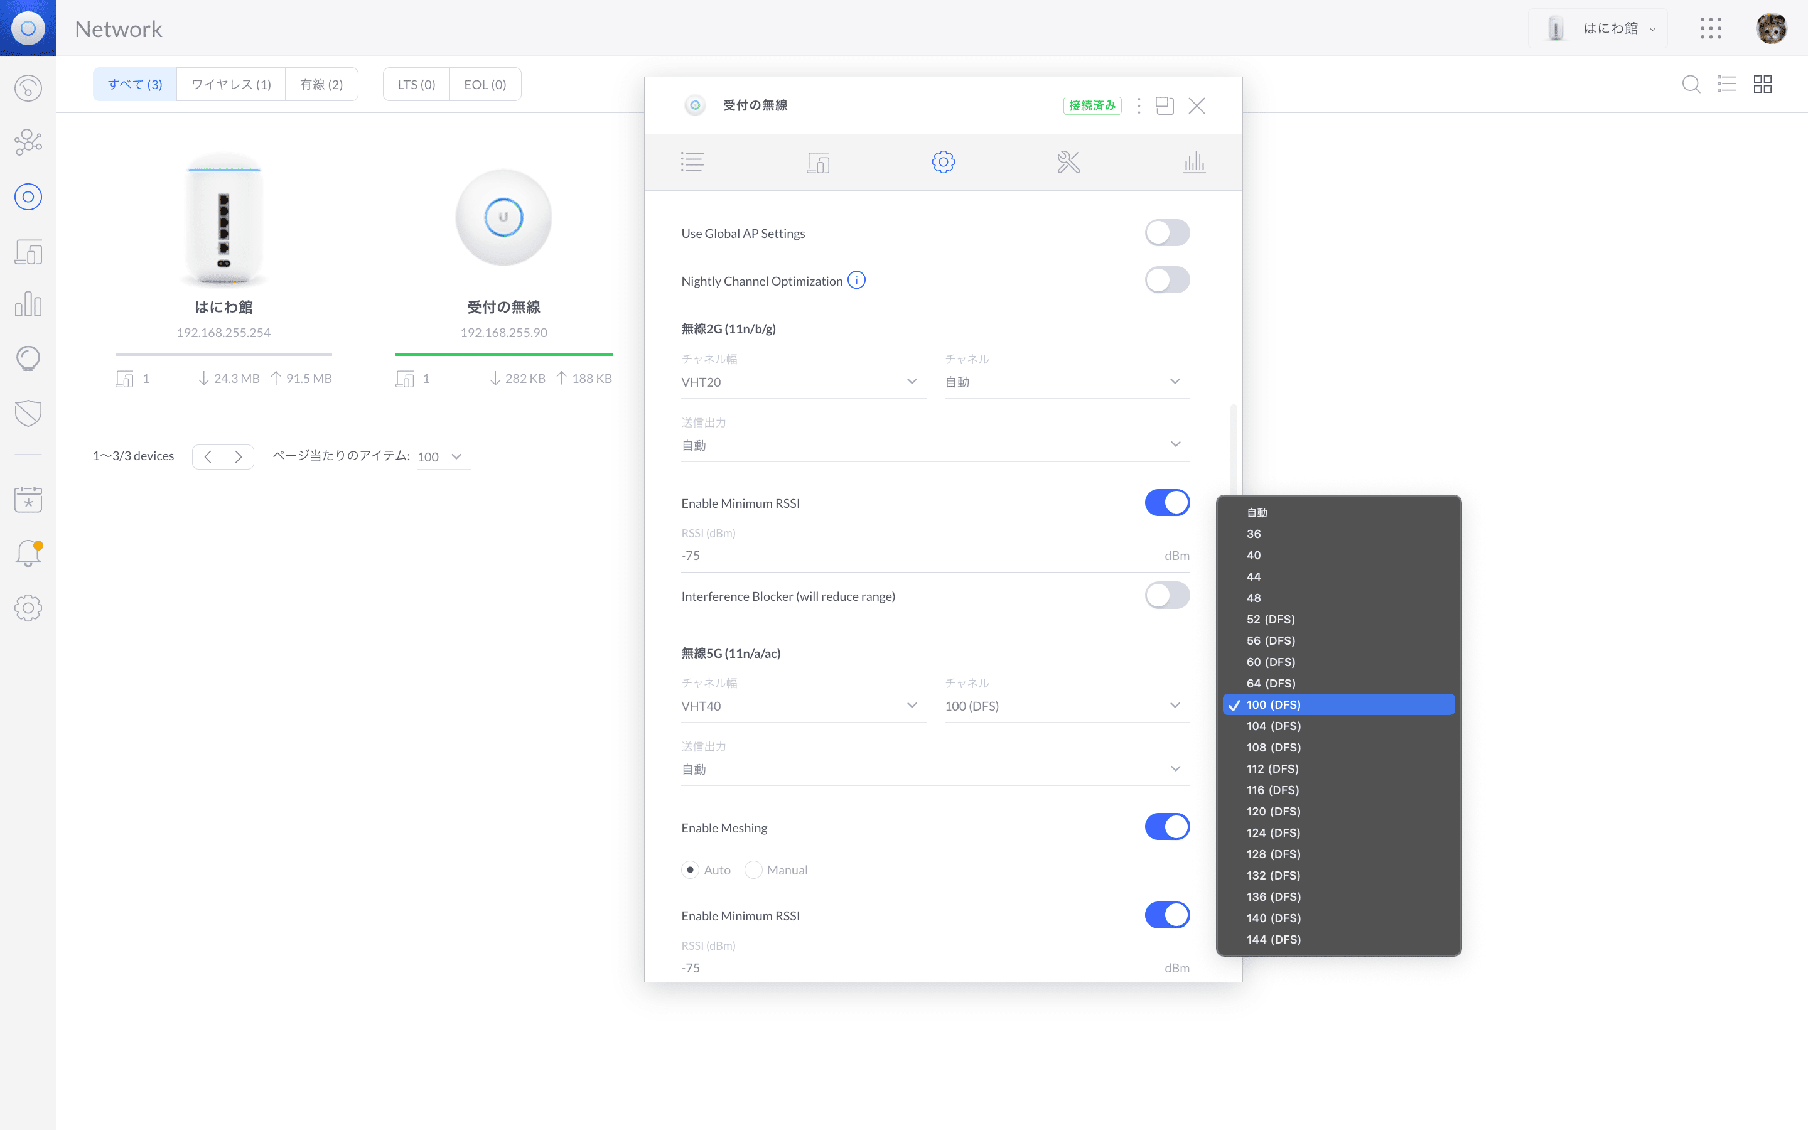Viewport: 1808px width, 1130px height.
Task: Expand the 5G transmit power dropdown
Action: point(935,769)
